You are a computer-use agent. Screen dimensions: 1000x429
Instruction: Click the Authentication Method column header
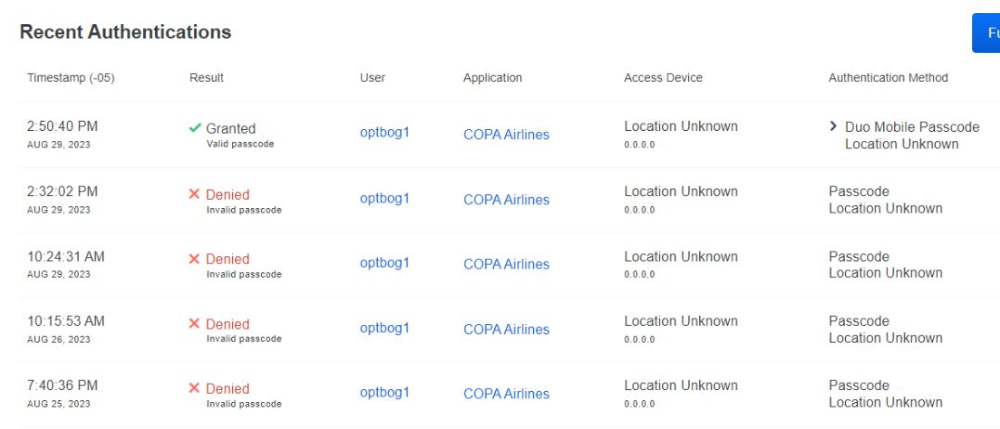[889, 78]
